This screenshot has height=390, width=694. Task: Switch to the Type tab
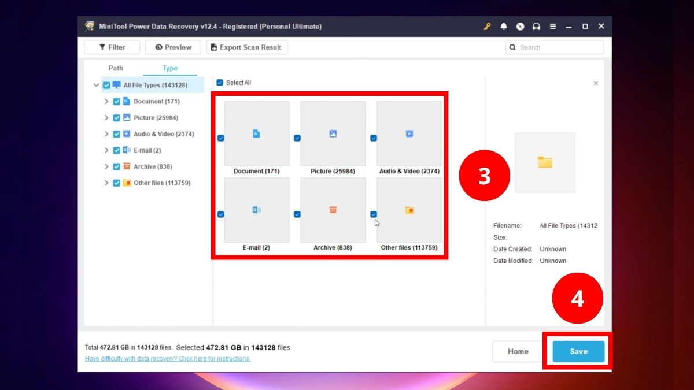point(170,68)
